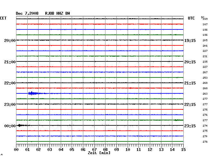Click the DC value 231
Screen dimensions: 209x158
205,56
